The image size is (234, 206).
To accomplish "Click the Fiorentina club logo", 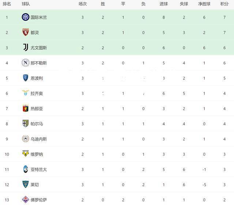I will (26, 199).
